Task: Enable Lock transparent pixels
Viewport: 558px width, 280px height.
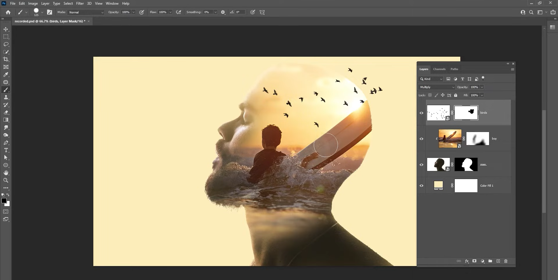Action: (x=430, y=95)
